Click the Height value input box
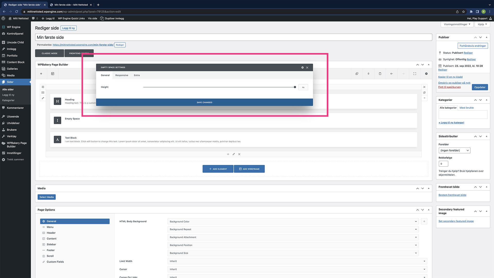 pos(303,87)
